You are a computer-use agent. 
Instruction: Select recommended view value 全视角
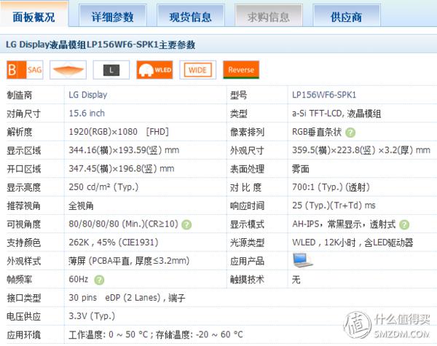coord(81,205)
